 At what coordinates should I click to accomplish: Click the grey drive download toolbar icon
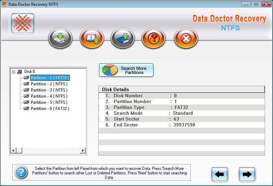click(x=60, y=38)
